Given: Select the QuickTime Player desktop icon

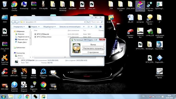Looking at the screenshot, I should [x=43, y=73].
